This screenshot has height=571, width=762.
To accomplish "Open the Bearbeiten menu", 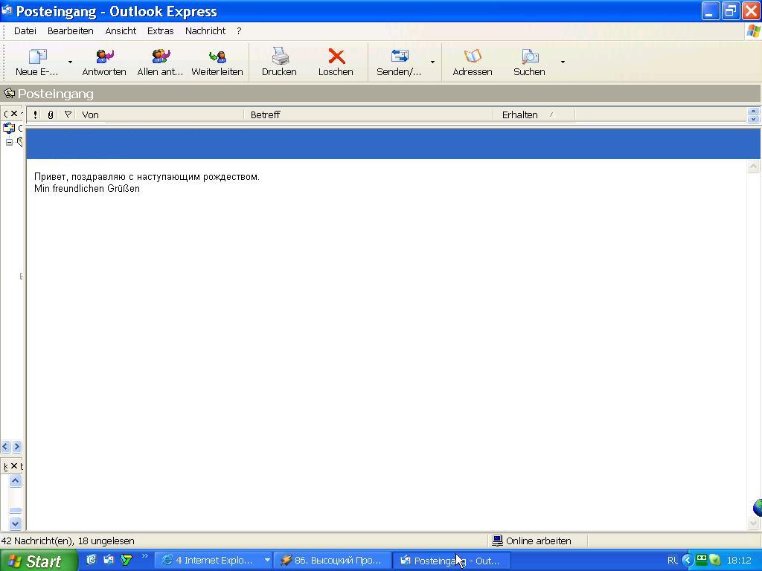I will 71,31.
